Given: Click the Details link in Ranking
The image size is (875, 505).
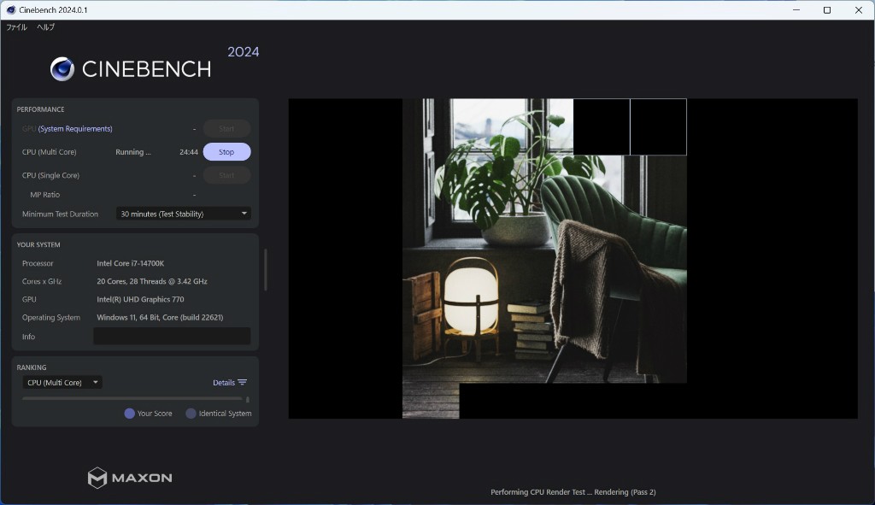Looking at the screenshot, I should click(224, 383).
